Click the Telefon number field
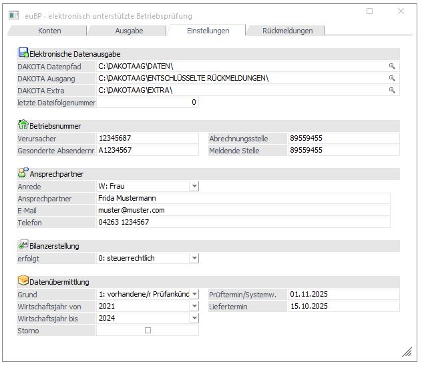 coord(242,222)
